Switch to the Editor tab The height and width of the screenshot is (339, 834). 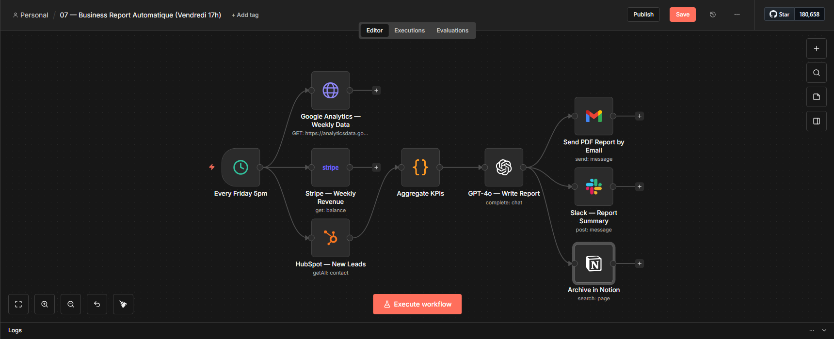pos(374,31)
